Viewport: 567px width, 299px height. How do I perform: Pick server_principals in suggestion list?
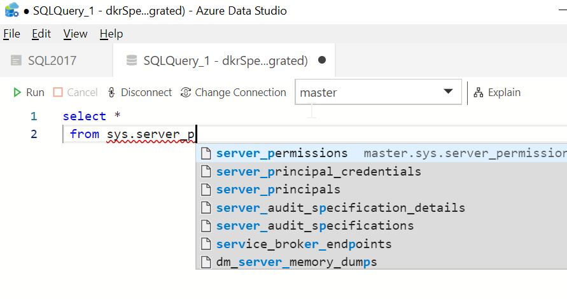tap(278, 190)
